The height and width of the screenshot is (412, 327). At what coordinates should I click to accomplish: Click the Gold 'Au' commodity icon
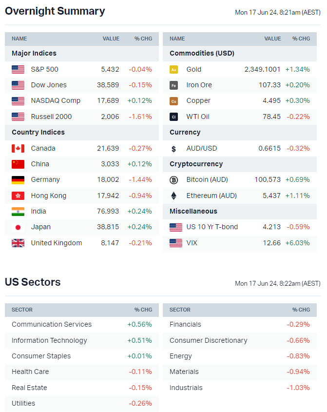[173, 69]
